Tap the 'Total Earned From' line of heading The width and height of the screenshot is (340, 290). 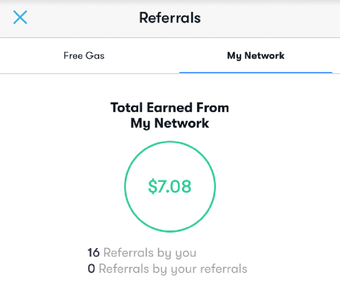coord(170,108)
